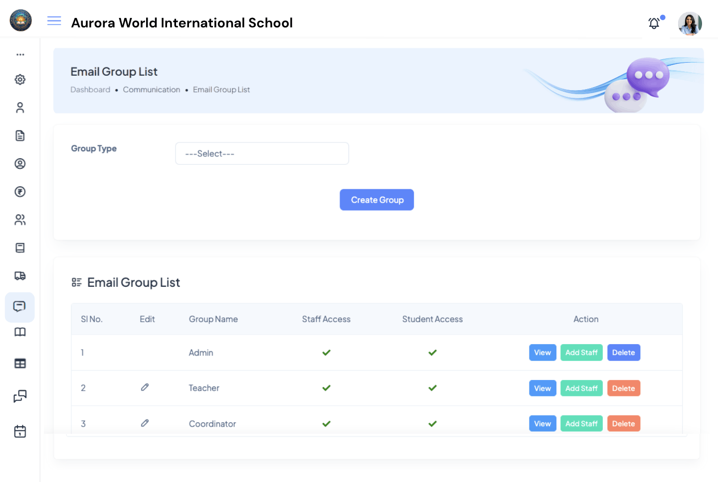This screenshot has height=482, width=718.
Task: Click the calendar icon in the sidebar
Action: click(20, 431)
